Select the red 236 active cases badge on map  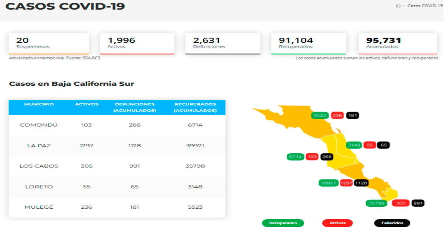tap(337, 116)
